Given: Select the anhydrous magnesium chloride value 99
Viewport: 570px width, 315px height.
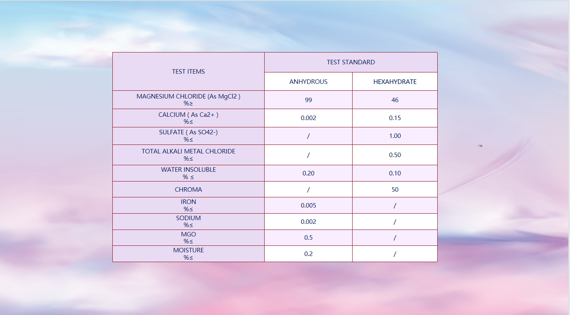Looking at the screenshot, I should click(x=308, y=100).
